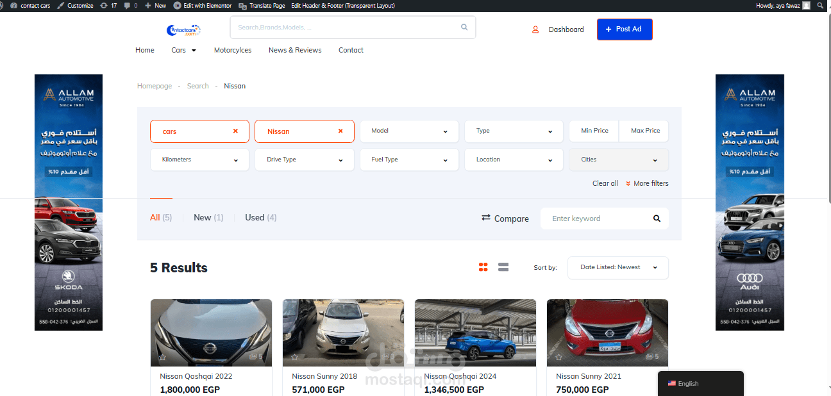
Task: Open the updates icon showing 17
Action: pos(108,6)
